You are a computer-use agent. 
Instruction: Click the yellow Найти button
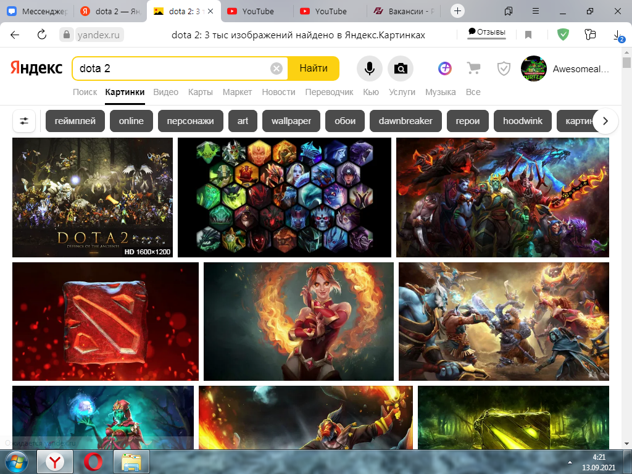click(x=313, y=69)
